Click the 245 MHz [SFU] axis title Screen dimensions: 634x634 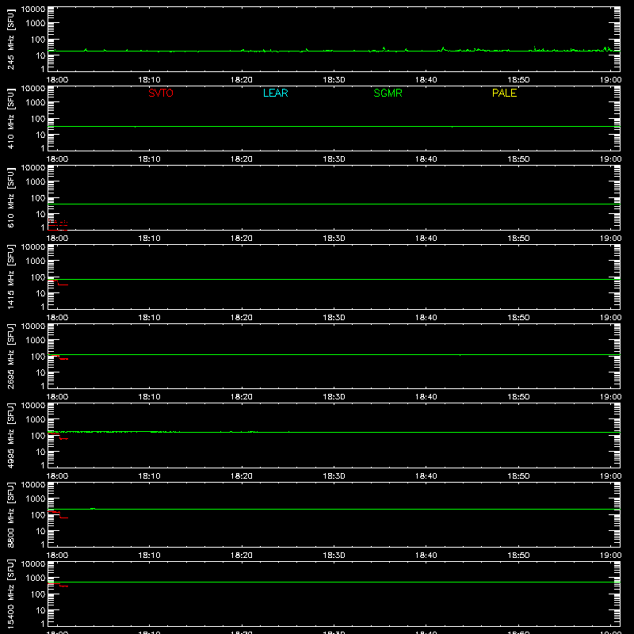[11, 39]
